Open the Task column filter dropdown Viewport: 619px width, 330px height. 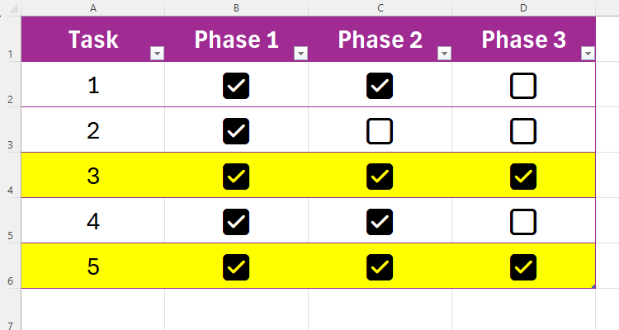[157, 54]
